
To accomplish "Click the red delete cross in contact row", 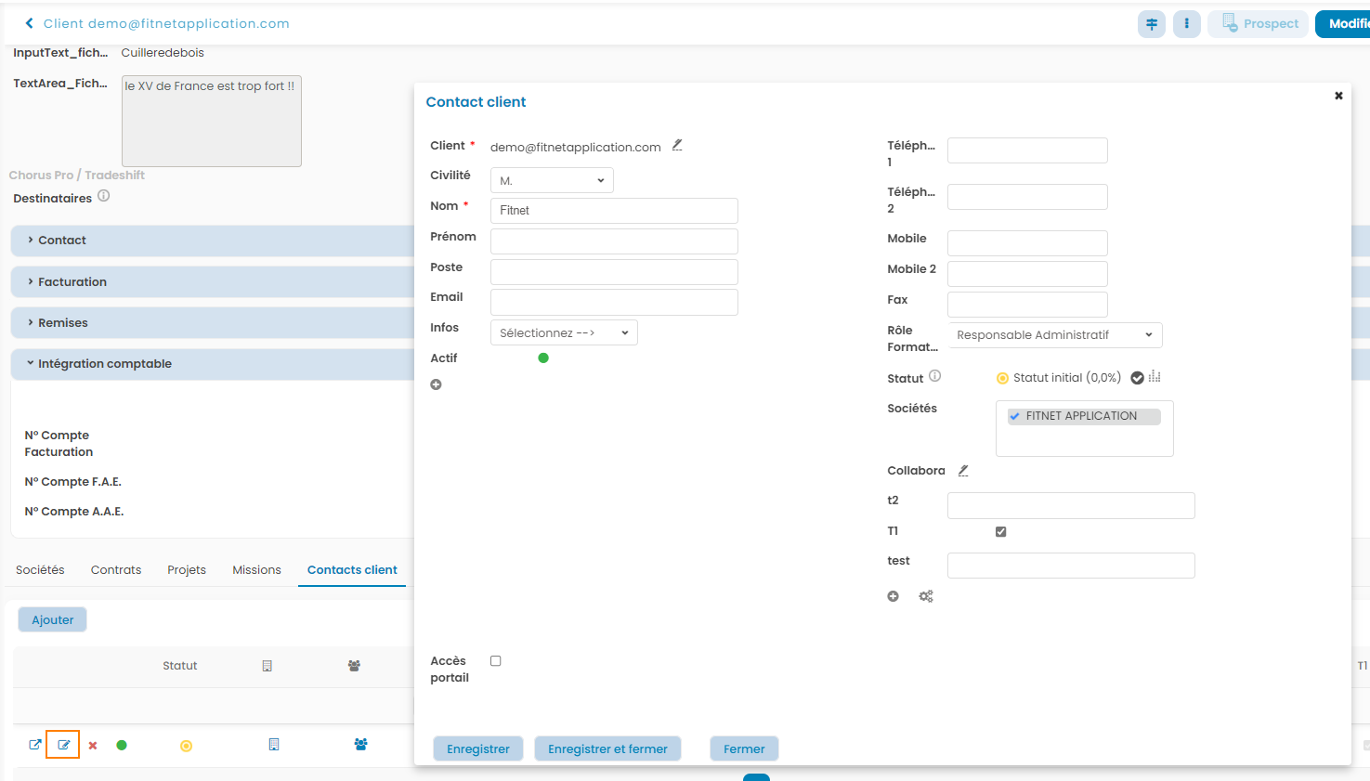I will coord(93,746).
